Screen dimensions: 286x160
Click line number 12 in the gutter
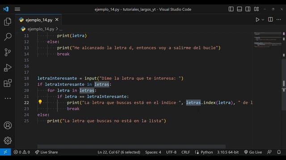(x=26, y=42)
